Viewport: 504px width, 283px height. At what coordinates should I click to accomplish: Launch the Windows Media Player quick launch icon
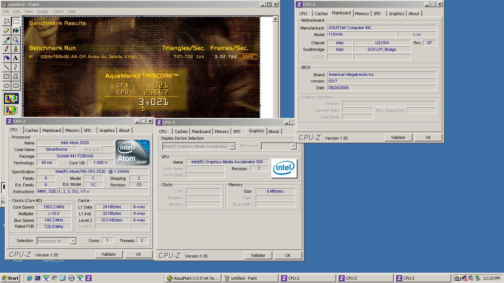(71, 278)
